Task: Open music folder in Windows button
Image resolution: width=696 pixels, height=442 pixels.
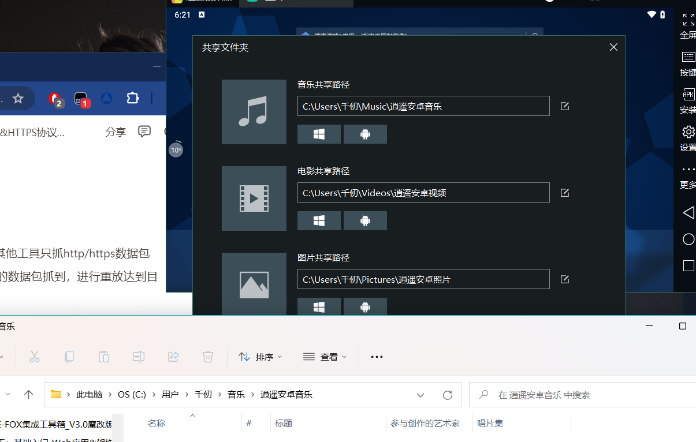Action: [x=319, y=134]
